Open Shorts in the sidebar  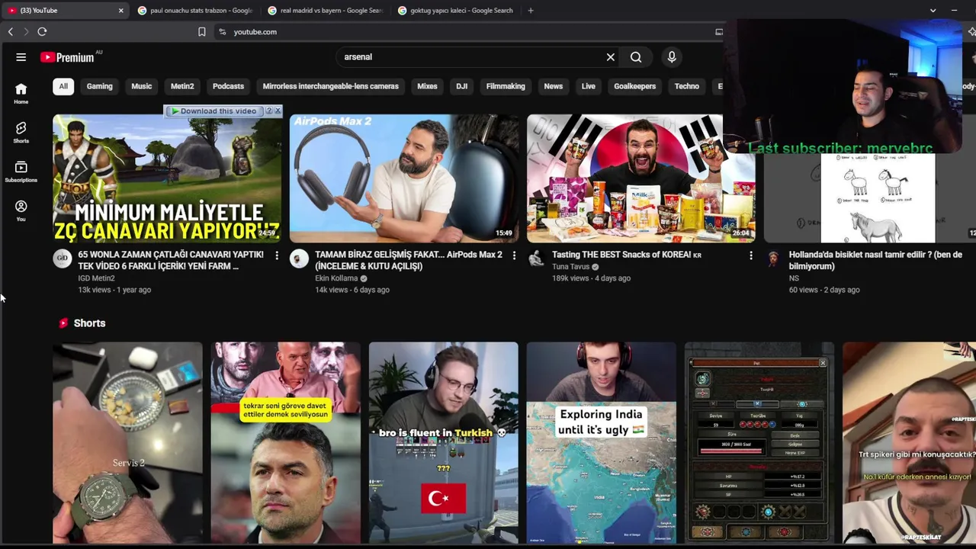tap(21, 132)
